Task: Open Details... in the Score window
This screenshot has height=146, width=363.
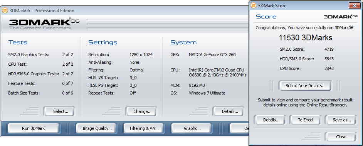Action: [x=271, y=120]
